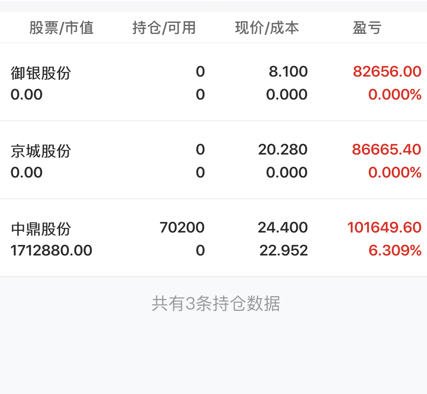Click the 8.100 current price
Screen dimensions: 427x394
[x=288, y=72]
